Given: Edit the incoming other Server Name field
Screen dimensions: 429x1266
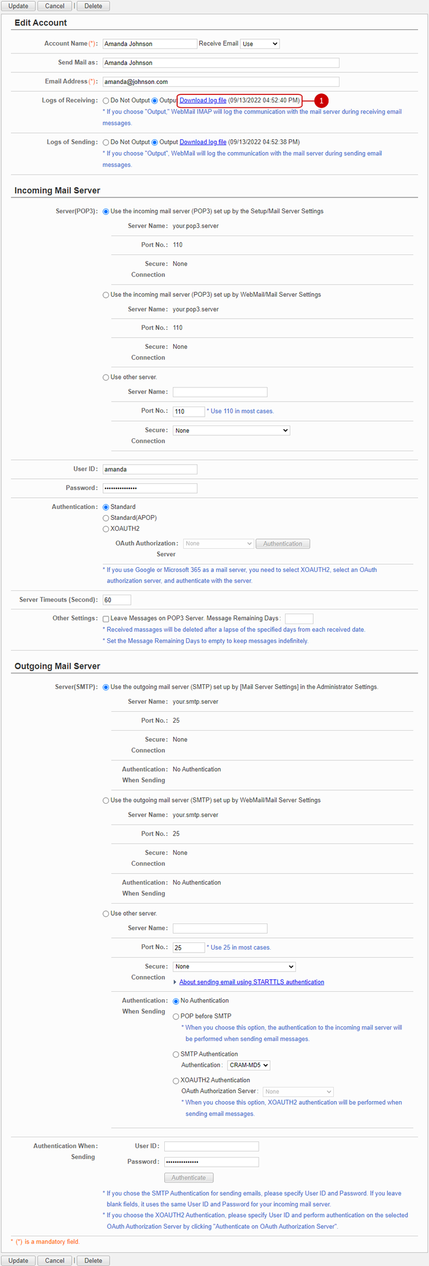Looking at the screenshot, I should (x=220, y=392).
